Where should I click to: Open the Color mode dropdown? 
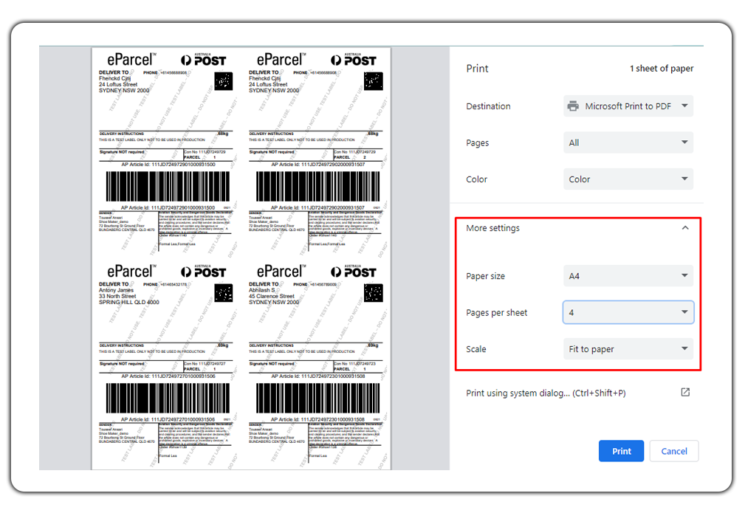pos(628,179)
